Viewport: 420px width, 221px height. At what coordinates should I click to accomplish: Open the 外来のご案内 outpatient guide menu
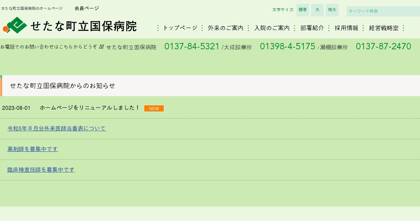pyautogui.click(x=225, y=28)
